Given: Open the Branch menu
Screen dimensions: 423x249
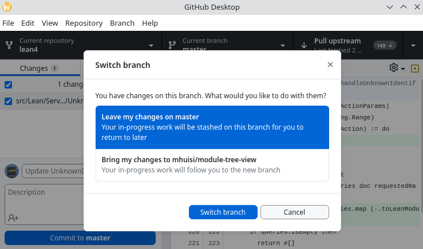Looking at the screenshot, I should click(x=122, y=23).
